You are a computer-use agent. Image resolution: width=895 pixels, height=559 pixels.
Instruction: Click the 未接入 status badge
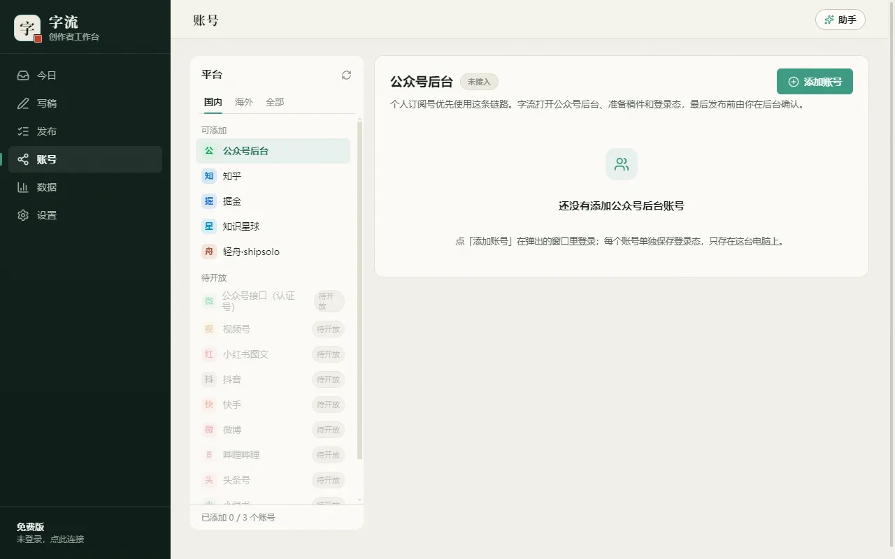[479, 82]
